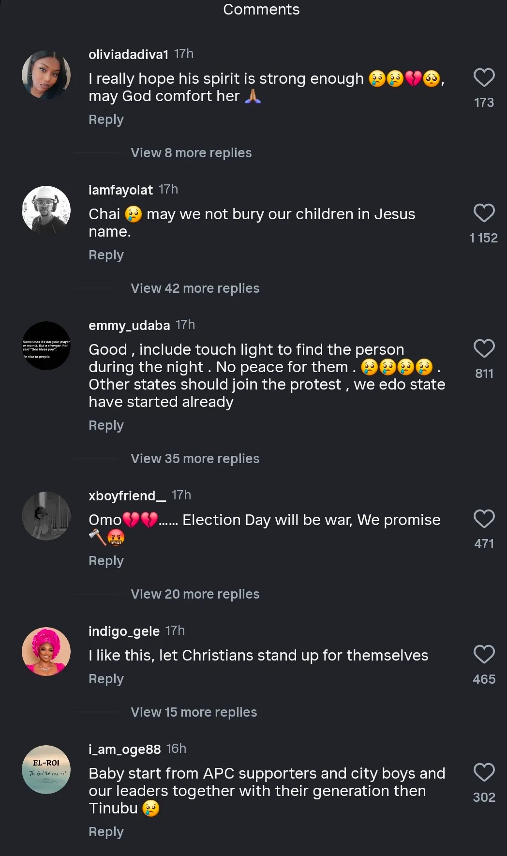View 20 more replies under xboyfriend__
This screenshot has width=507, height=856.
coord(195,594)
